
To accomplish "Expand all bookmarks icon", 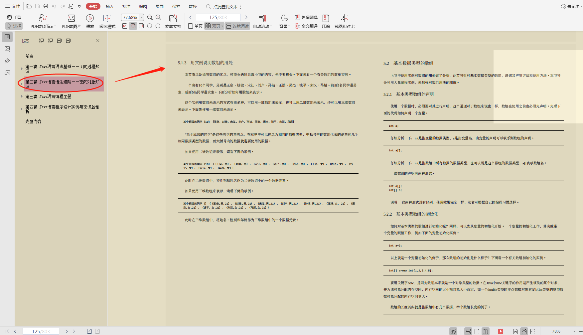I will coord(42,41).
